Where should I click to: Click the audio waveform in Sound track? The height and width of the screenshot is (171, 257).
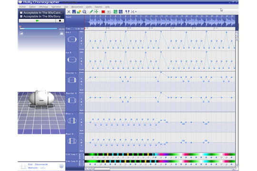160,21
